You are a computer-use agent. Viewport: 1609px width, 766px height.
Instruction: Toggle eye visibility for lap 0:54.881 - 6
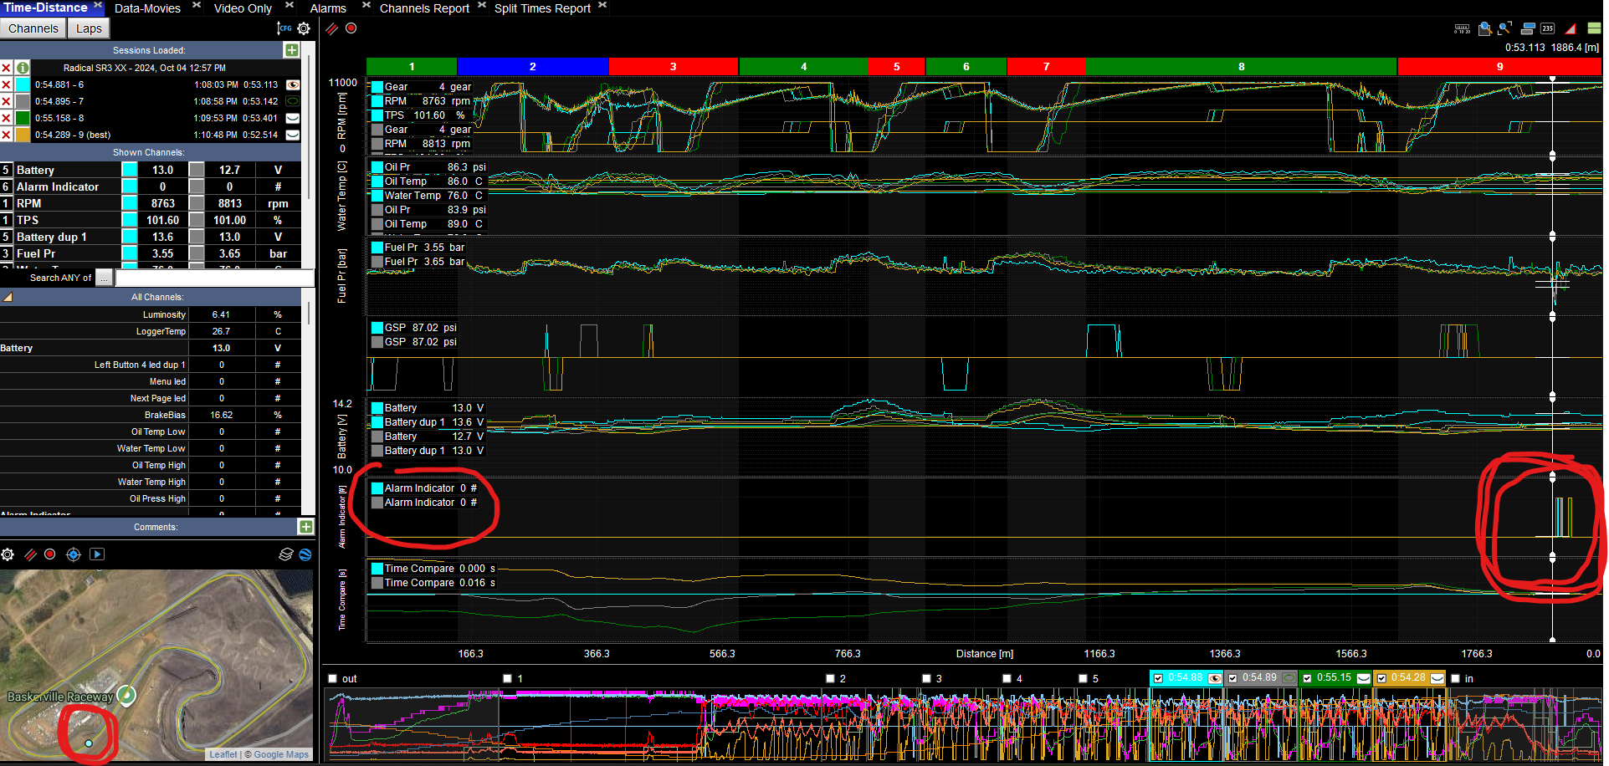click(293, 84)
